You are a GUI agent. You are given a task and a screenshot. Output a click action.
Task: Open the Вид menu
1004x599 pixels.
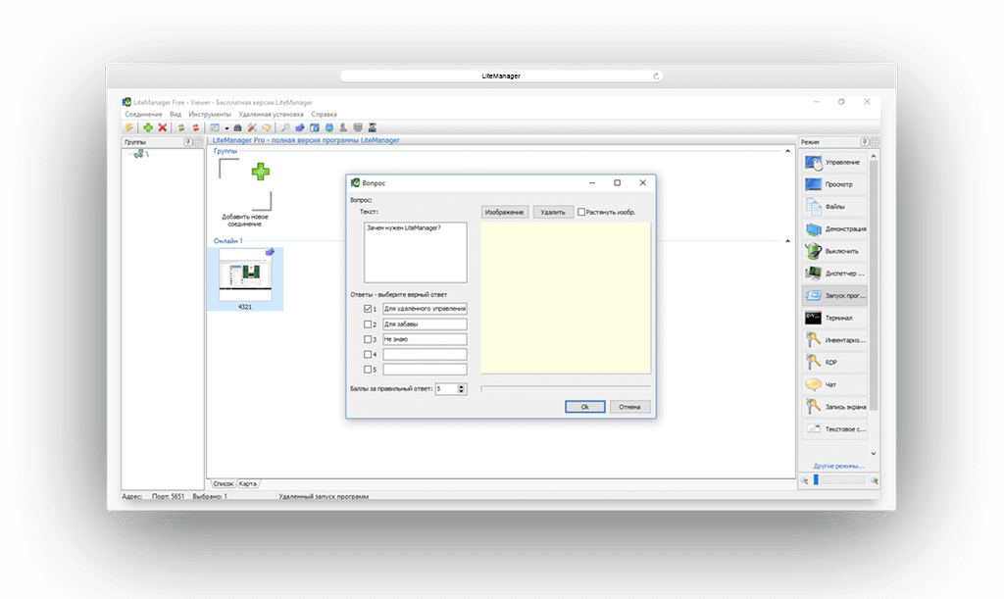coord(176,115)
